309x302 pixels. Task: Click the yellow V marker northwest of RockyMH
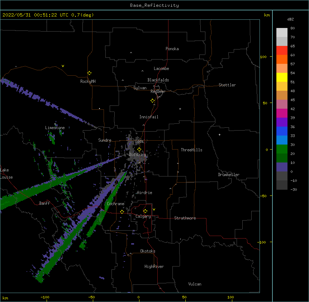tap(63, 66)
